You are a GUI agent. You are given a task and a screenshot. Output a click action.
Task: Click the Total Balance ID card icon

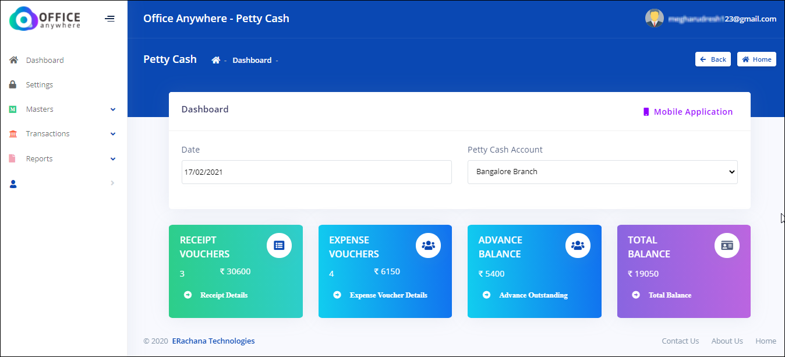[x=727, y=246]
